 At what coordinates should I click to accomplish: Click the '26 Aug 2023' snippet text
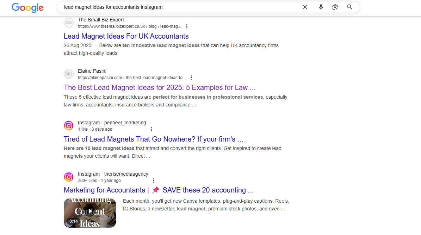pyautogui.click(x=78, y=46)
